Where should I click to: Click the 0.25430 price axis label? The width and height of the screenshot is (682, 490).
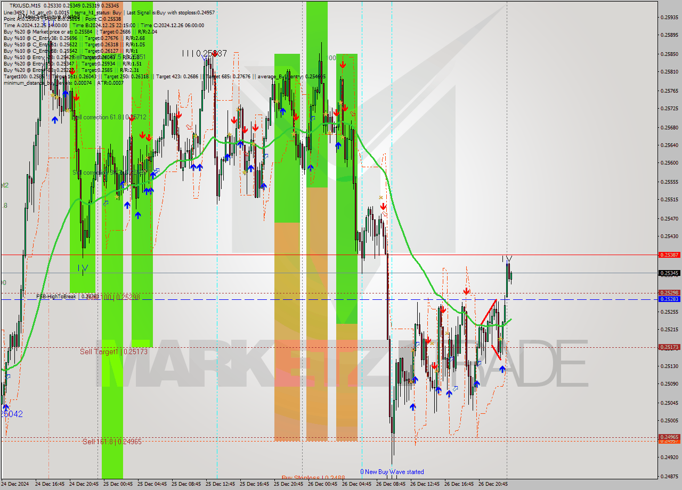pos(669,236)
